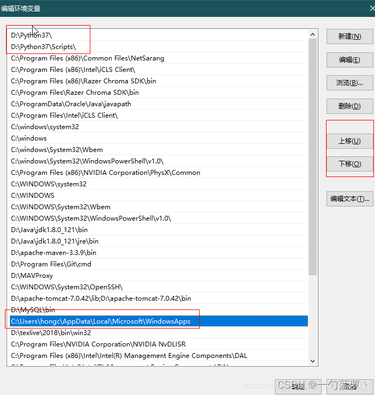This screenshot has height=395, width=375.
Task: Move entry up with 上移(U)
Action: coord(349,141)
